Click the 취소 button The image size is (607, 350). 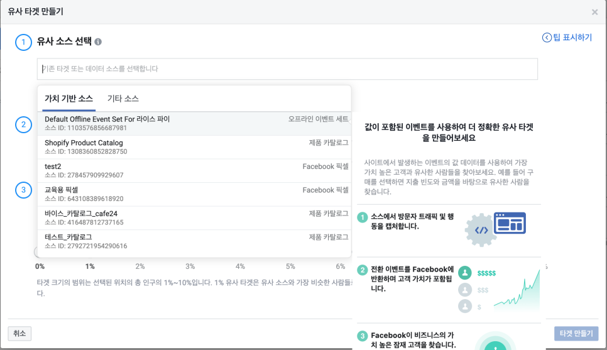click(x=19, y=334)
